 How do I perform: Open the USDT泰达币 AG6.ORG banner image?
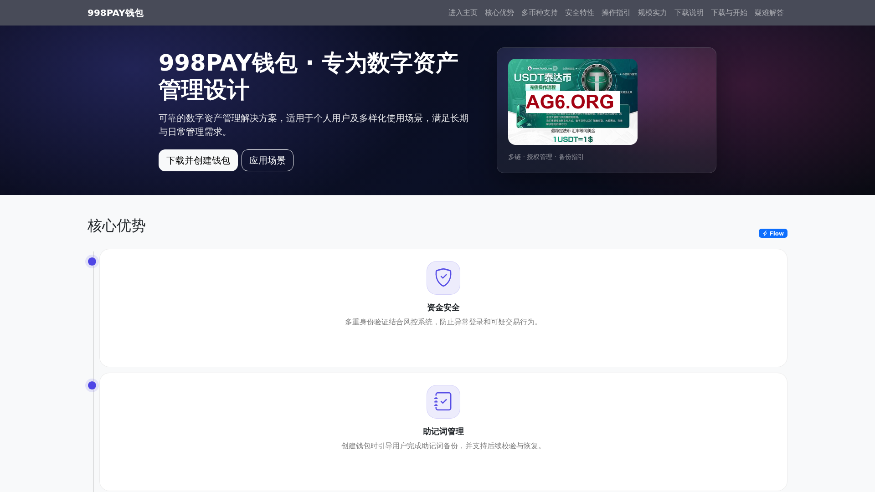click(x=573, y=102)
